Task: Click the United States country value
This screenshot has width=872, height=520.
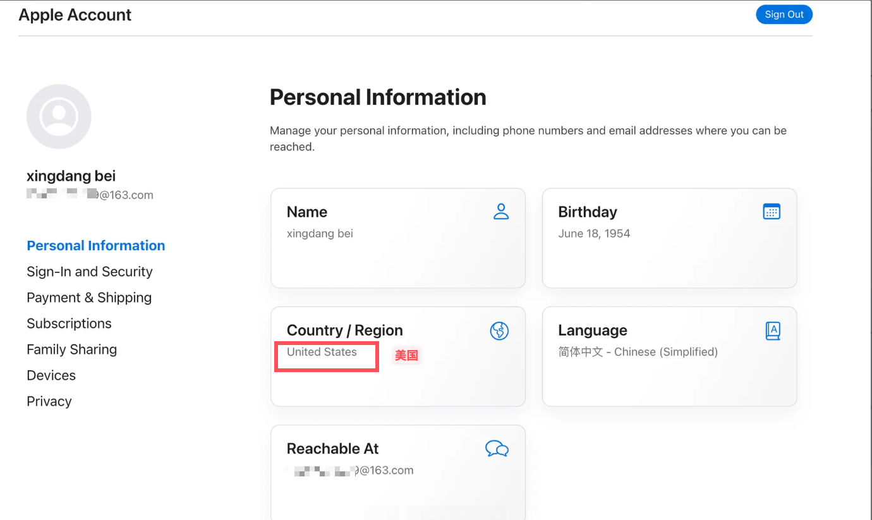Action: 322,352
